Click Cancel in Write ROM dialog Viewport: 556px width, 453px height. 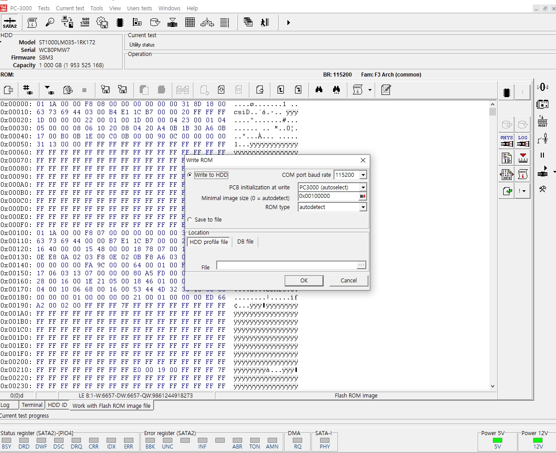pyautogui.click(x=348, y=281)
